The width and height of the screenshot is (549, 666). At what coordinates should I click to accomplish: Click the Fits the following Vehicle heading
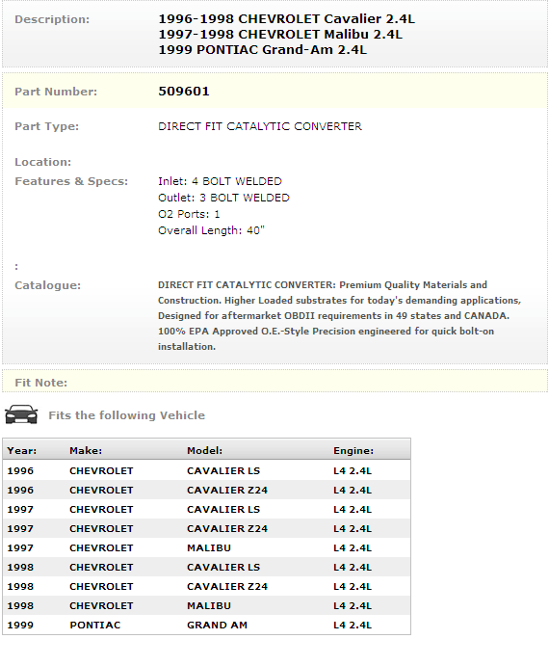tap(126, 415)
